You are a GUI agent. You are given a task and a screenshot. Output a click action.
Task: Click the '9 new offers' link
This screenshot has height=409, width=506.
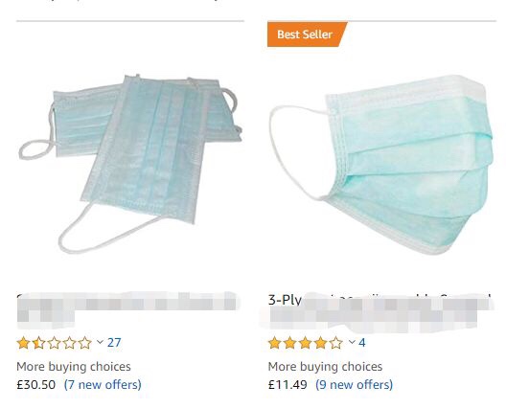click(x=355, y=385)
